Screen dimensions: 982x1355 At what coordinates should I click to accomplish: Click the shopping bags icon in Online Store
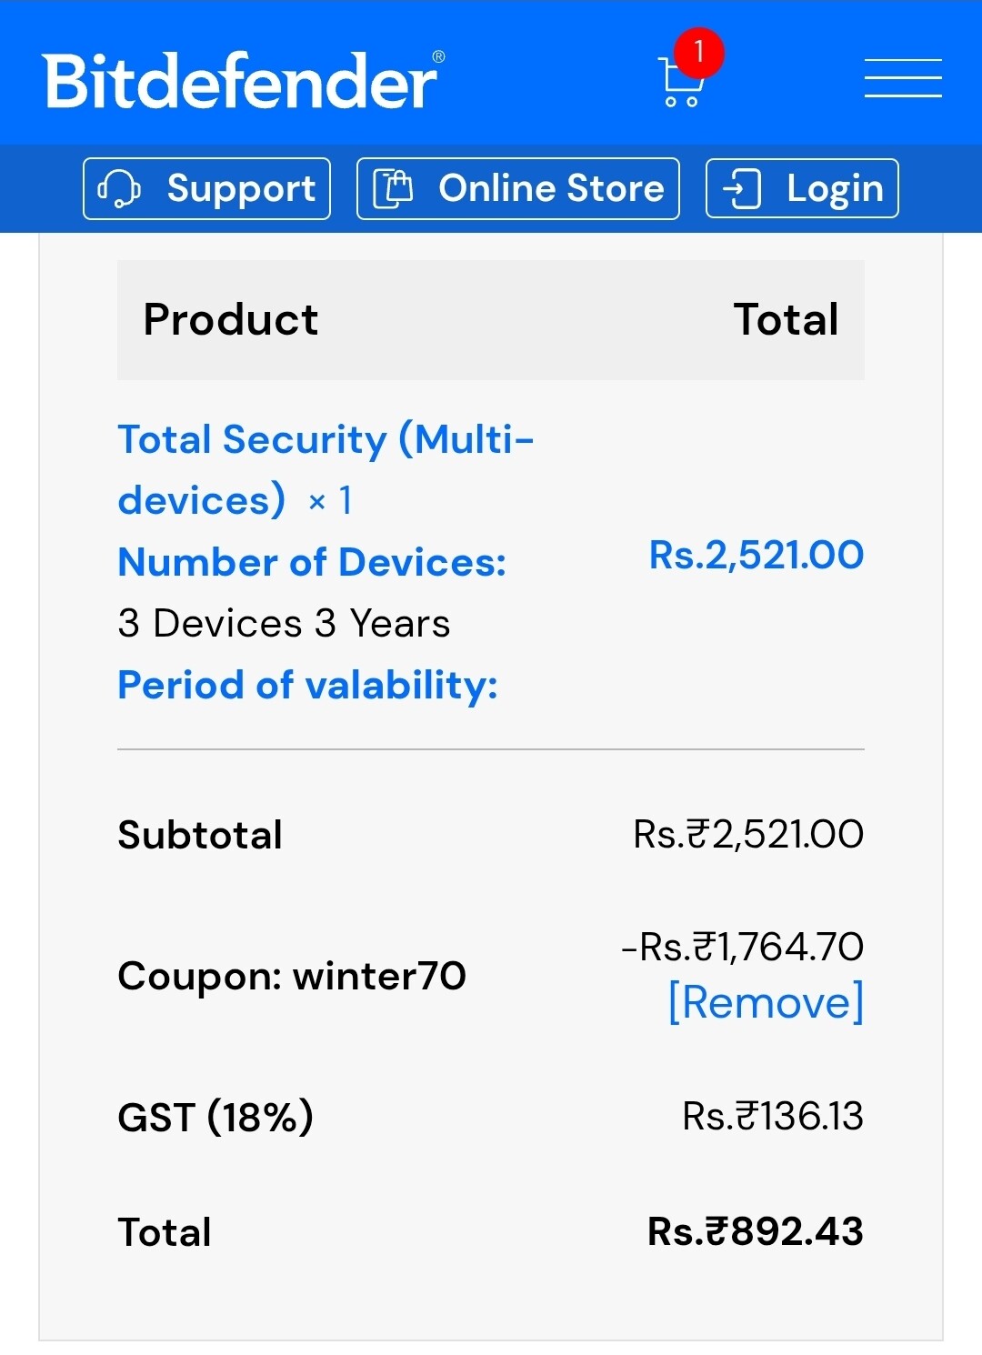pyautogui.click(x=394, y=188)
